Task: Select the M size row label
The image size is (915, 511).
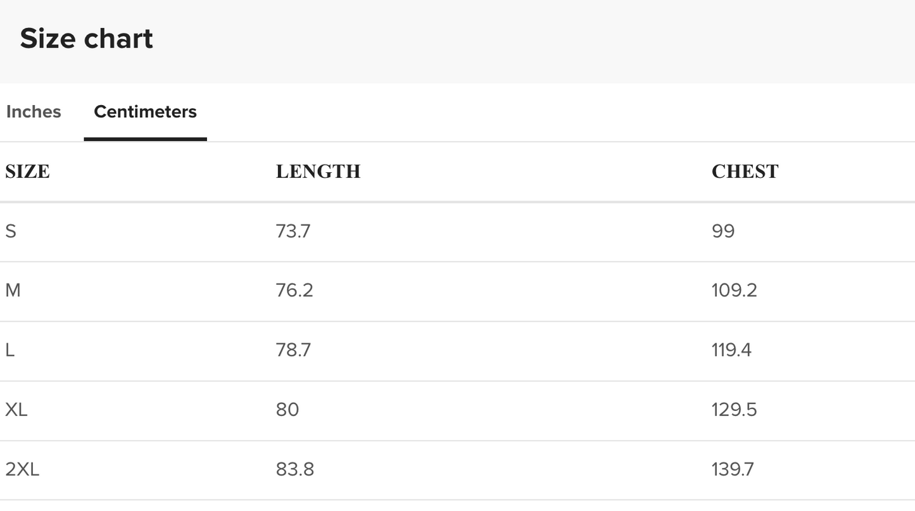Action: (x=13, y=291)
